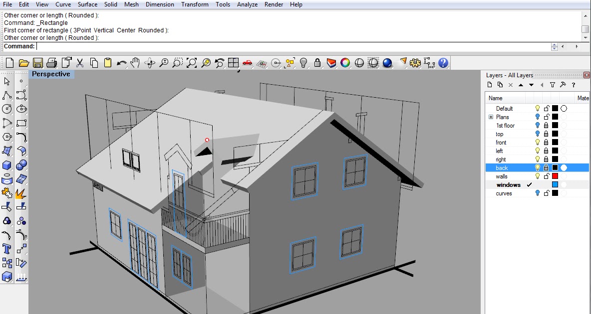Screen dimensions: 591x314
Task: Unlock the right layer padlock
Action: [546, 159]
